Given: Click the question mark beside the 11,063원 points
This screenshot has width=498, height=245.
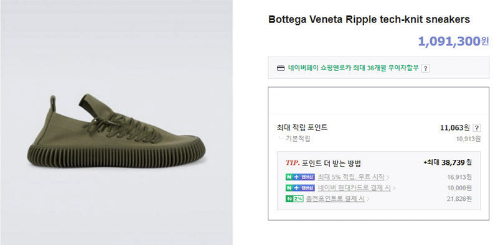Looking at the screenshot, I should pos(477,128).
